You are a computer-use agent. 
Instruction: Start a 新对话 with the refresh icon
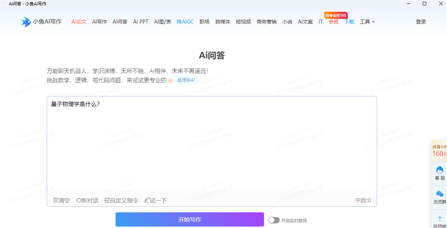(x=88, y=200)
